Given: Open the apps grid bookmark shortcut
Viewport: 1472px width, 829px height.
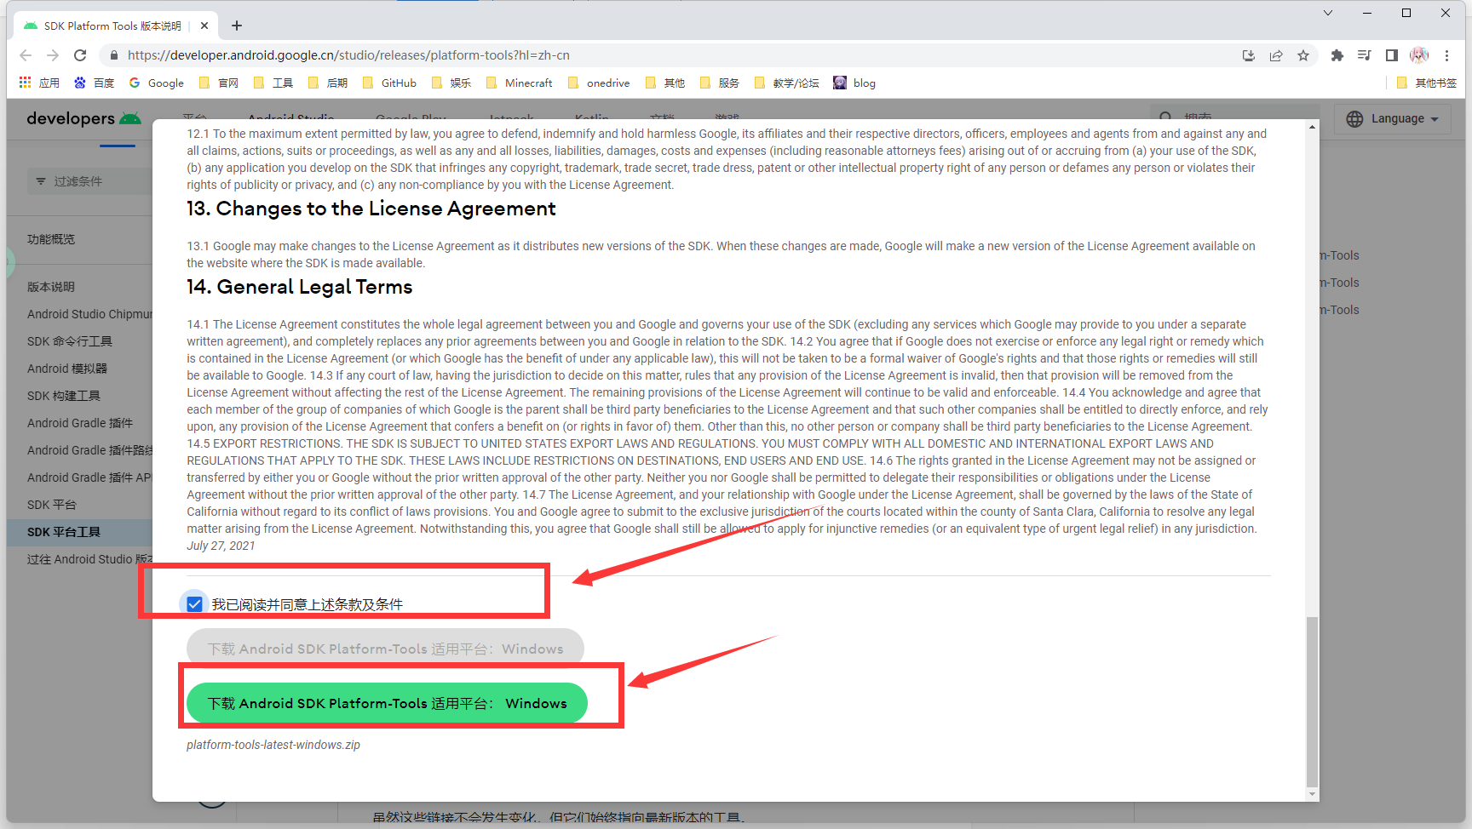Looking at the screenshot, I should coord(39,83).
